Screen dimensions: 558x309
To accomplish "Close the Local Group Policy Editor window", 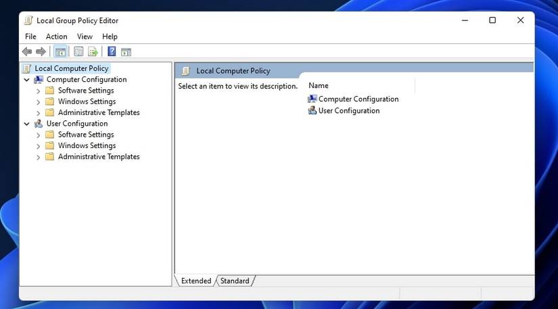I will click(520, 20).
